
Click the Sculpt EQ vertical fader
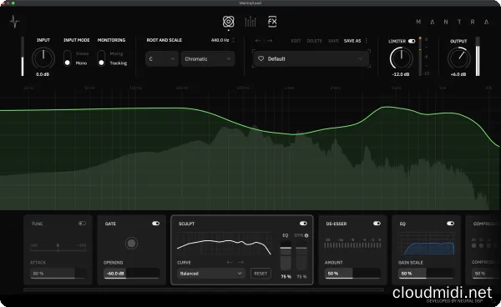tap(286, 256)
